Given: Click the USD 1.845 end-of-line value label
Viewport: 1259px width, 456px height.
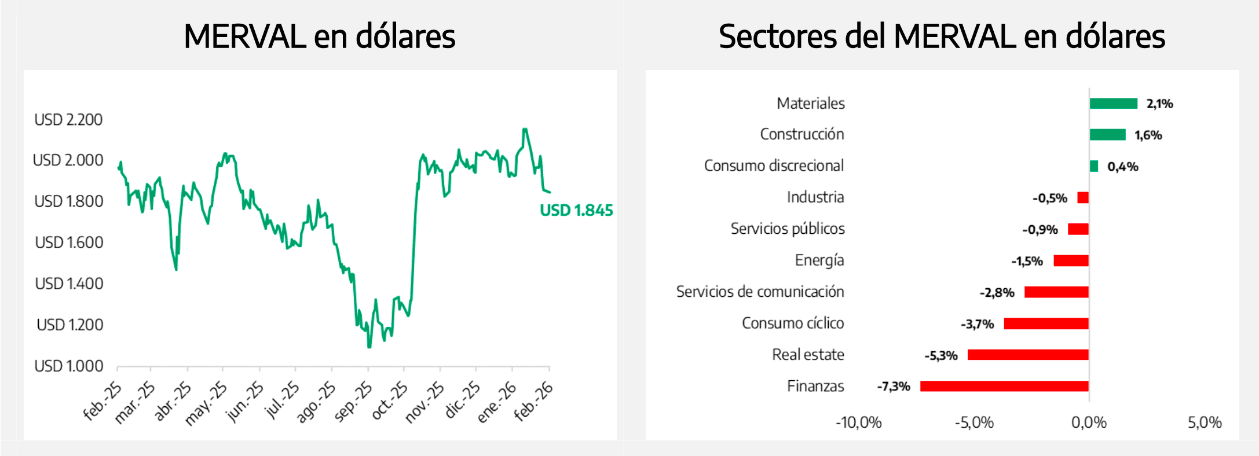Looking at the screenshot, I should [x=576, y=210].
